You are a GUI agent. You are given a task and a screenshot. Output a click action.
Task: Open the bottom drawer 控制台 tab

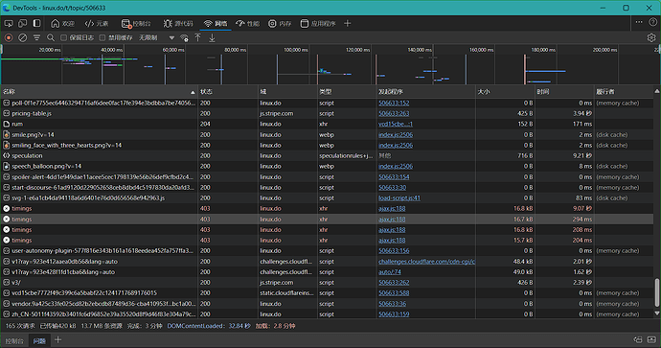[x=14, y=341]
